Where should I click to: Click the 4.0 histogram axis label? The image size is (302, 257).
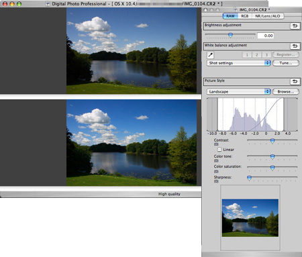[x=288, y=134]
